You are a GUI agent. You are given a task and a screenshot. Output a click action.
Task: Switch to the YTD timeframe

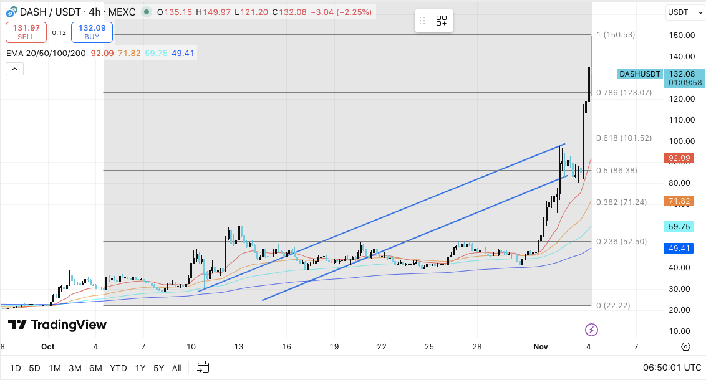click(x=118, y=368)
